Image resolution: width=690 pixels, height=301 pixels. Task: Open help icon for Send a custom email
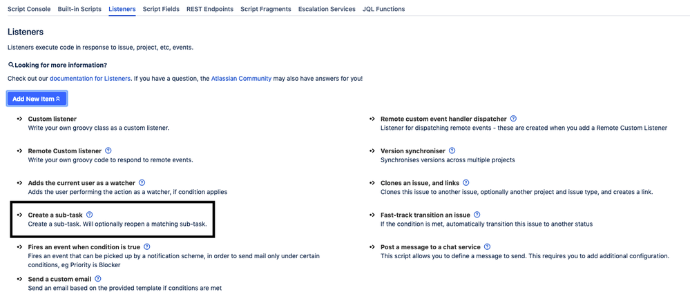pyautogui.click(x=98, y=279)
